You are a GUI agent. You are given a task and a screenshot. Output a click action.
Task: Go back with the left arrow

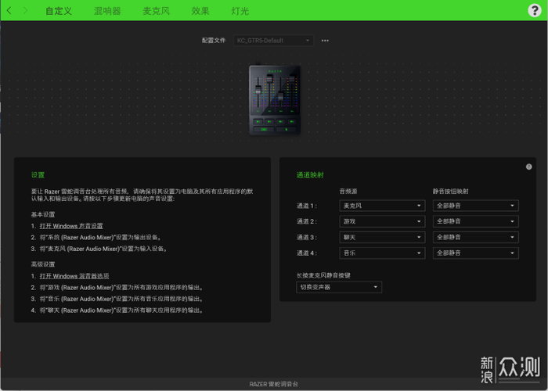point(9,10)
